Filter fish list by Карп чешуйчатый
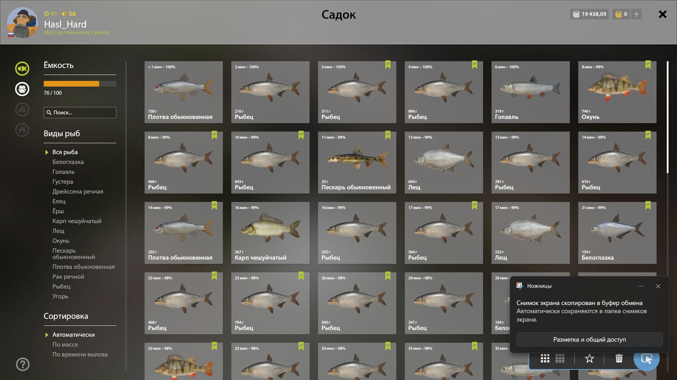Image resolution: width=677 pixels, height=380 pixels. (x=77, y=221)
